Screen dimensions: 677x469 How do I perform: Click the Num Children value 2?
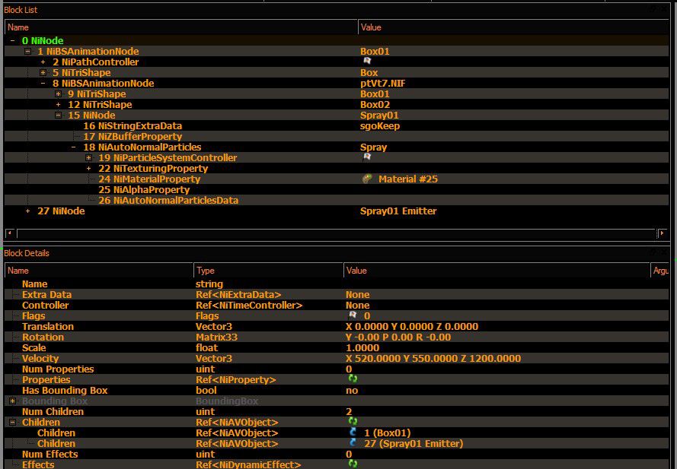pos(349,411)
